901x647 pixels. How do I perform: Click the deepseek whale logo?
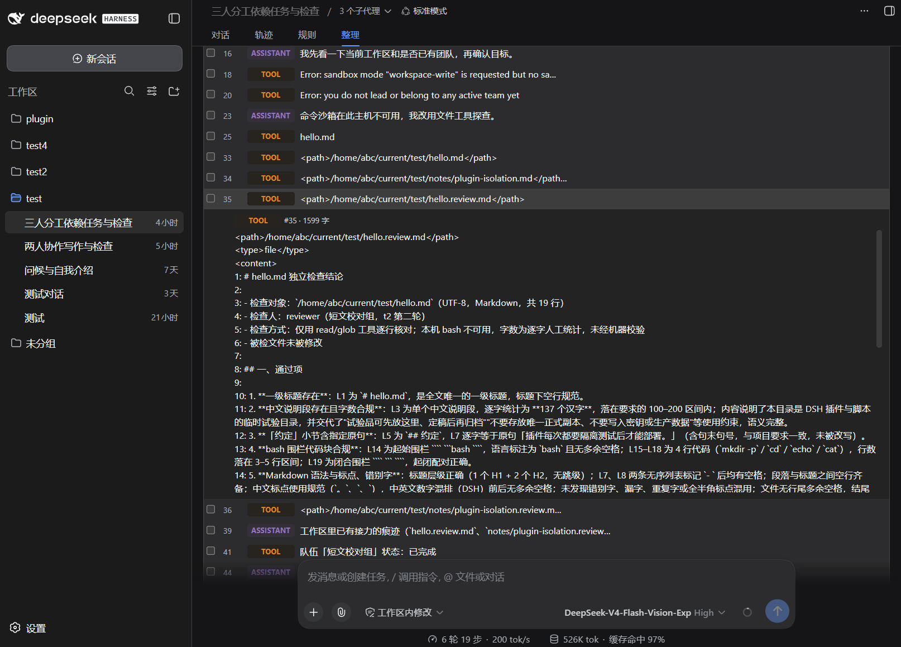tap(16, 18)
